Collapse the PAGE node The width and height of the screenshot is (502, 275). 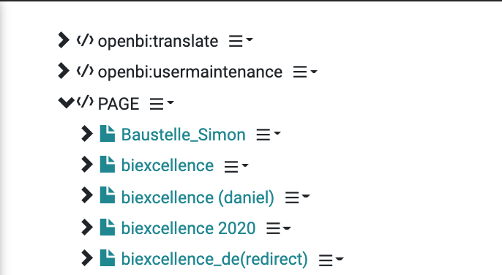67,103
